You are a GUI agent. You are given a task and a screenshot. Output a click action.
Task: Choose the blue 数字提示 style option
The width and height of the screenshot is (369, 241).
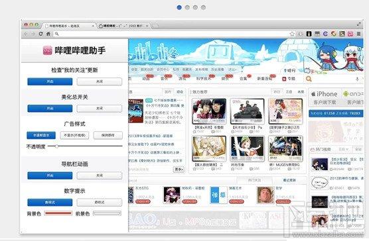(50, 203)
